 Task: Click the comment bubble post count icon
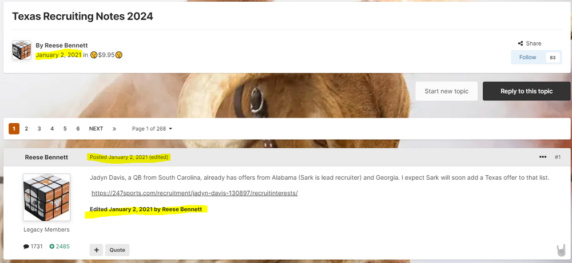(x=26, y=246)
